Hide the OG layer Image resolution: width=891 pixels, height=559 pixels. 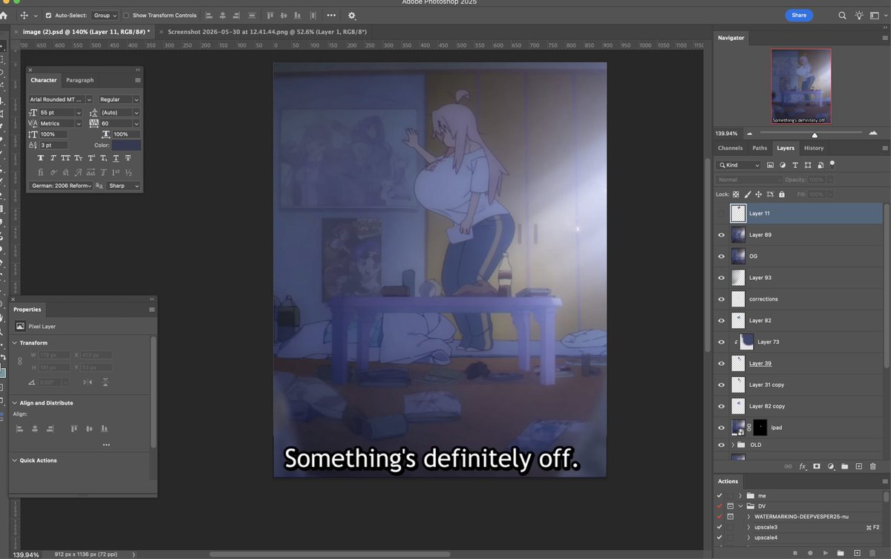click(x=720, y=256)
